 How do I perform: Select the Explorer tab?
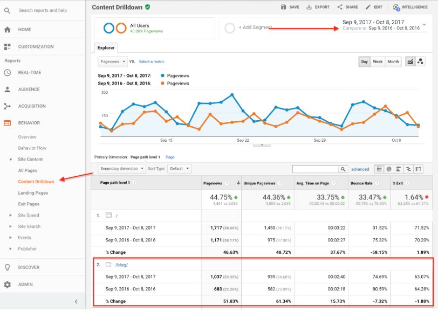coord(106,48)
